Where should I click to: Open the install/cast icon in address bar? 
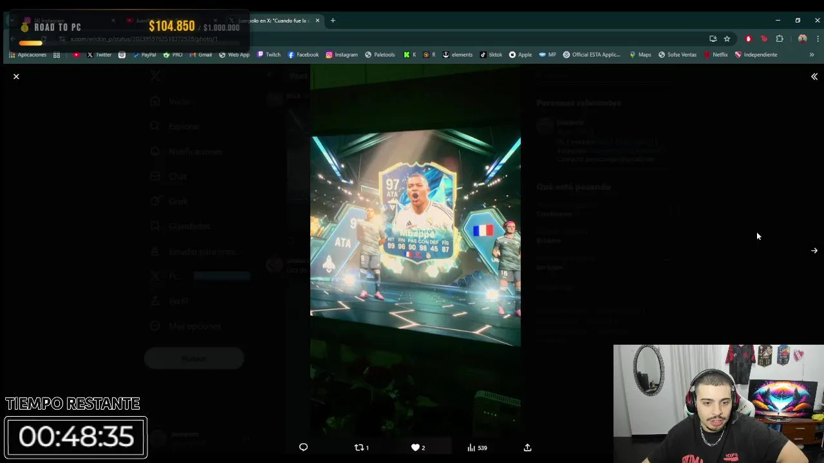point(713,39)
